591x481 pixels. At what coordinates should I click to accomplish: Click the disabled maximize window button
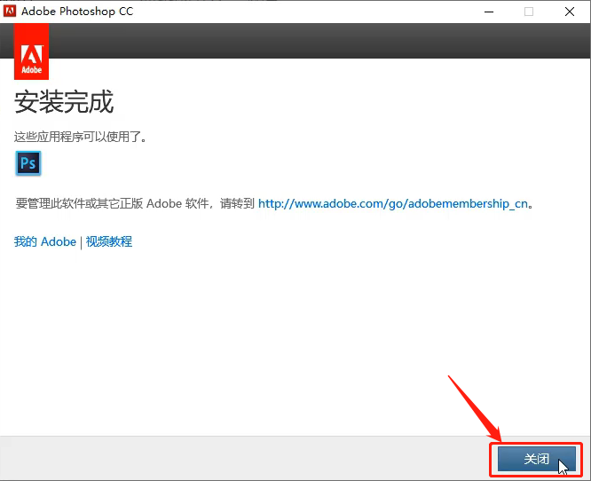tap(529, 12)
